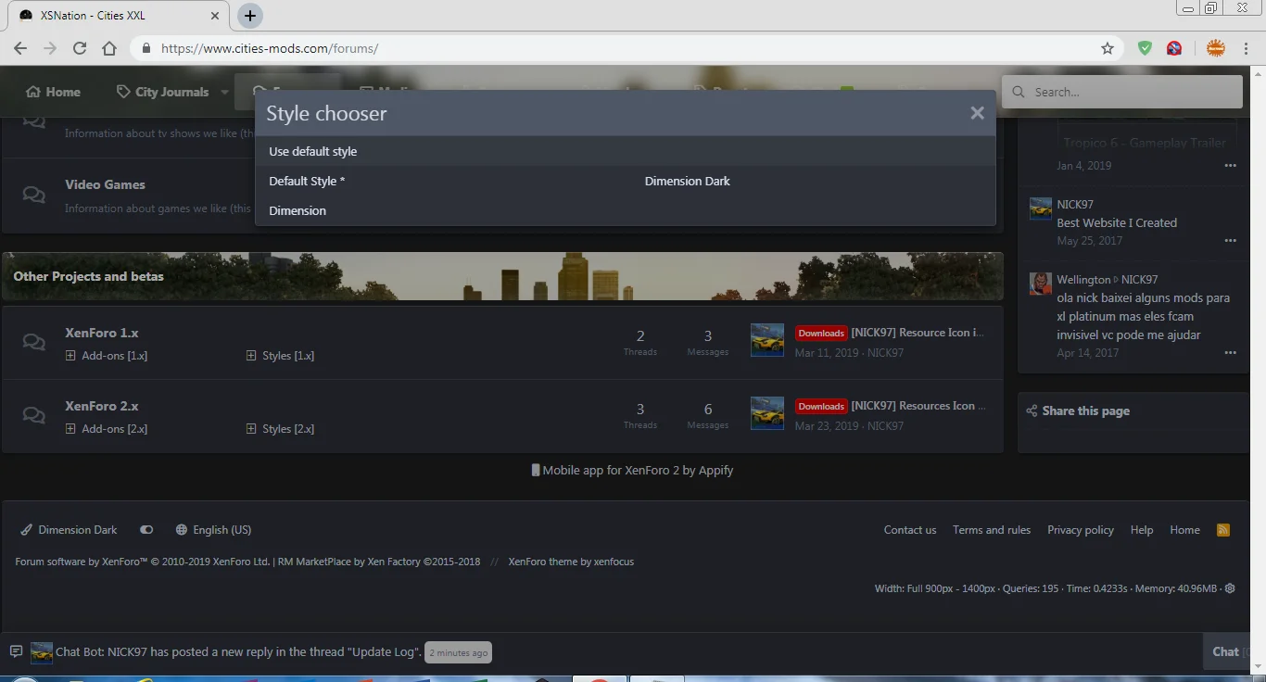The height and width of the screenshot is (682, 1266).
Task: Expand Styles [1.x] subforum
Action: [281, 355]
